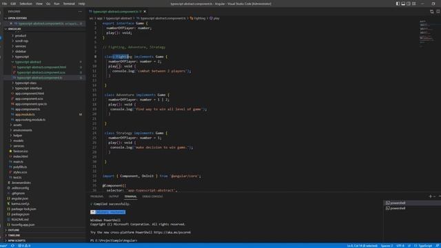This screenshot has width=441, height=248.
Task: Open Explorer panel more actions ellipsis
Action: [x=80, y=12]
